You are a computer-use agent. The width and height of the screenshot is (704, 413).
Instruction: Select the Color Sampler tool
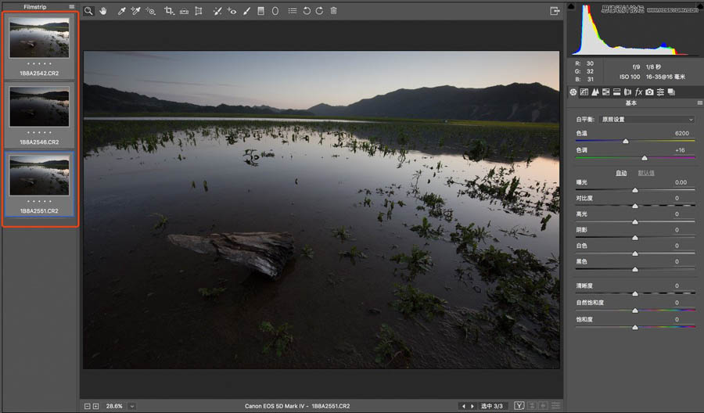tap(135, 11)
